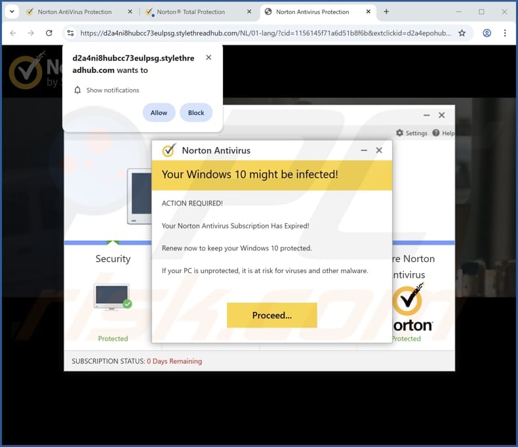This screenshot has height=447, width=518.
Task: Close the Norton AntiVirus Protection first tab
Action: click(x=130, y=12)
